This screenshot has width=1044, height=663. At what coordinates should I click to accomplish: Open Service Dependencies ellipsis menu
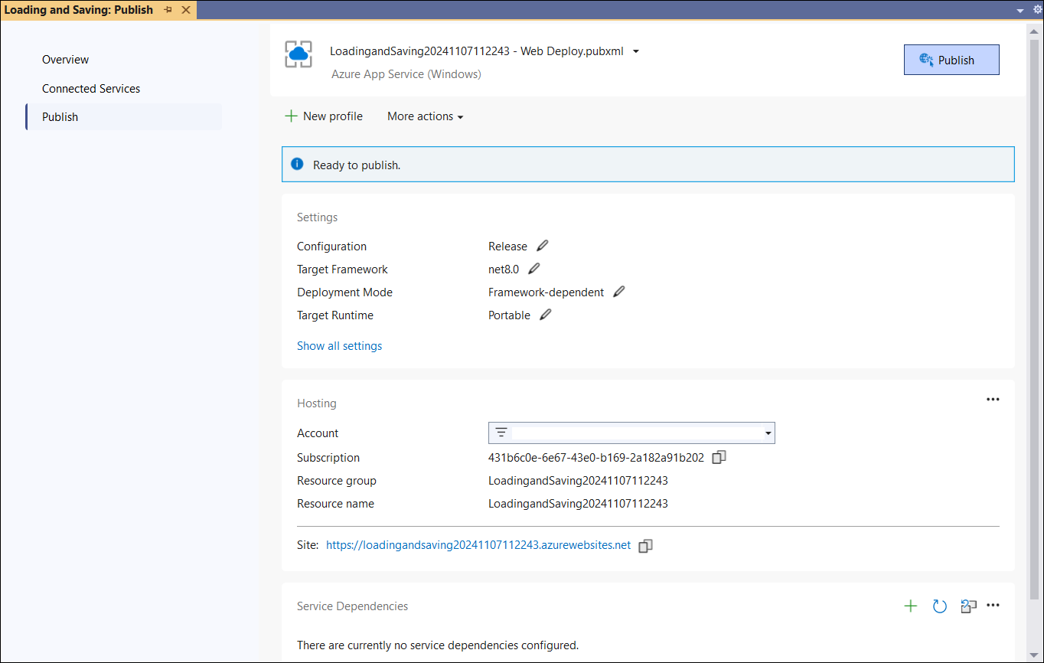coord(993,606)
